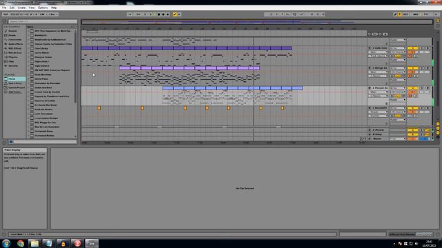The width and height of the screenshot is (442, 248).
Task: Select the Orchestral Brass pack
Action: pos(44,131)
